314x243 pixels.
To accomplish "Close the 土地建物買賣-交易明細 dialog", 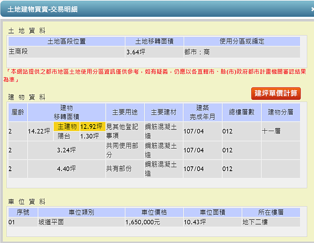I will (x=312, y=9).
